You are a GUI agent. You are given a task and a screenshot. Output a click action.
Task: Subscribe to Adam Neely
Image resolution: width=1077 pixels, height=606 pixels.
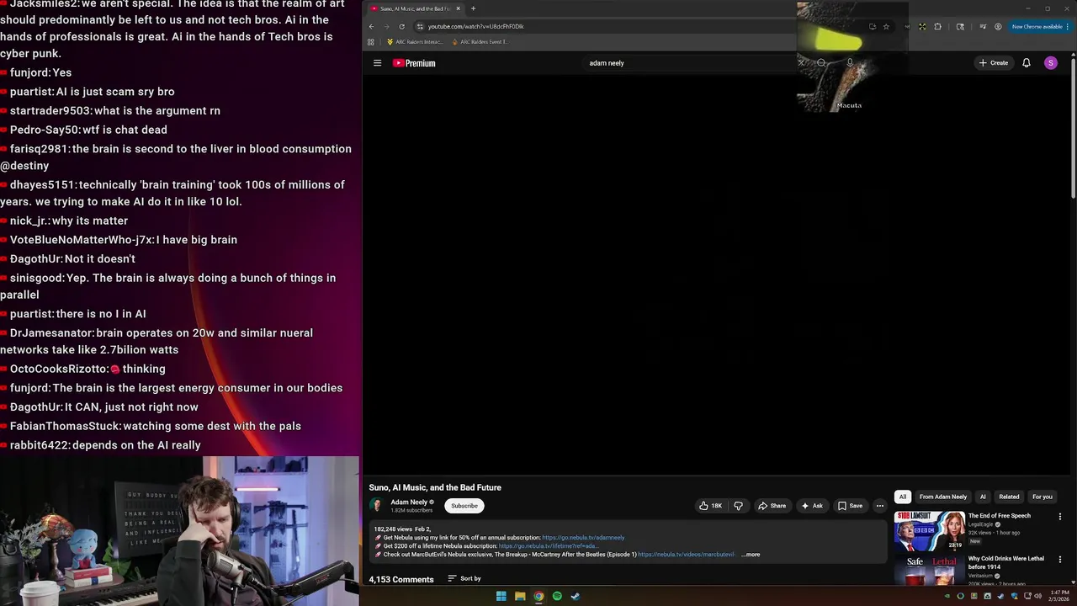coord(464,506)
